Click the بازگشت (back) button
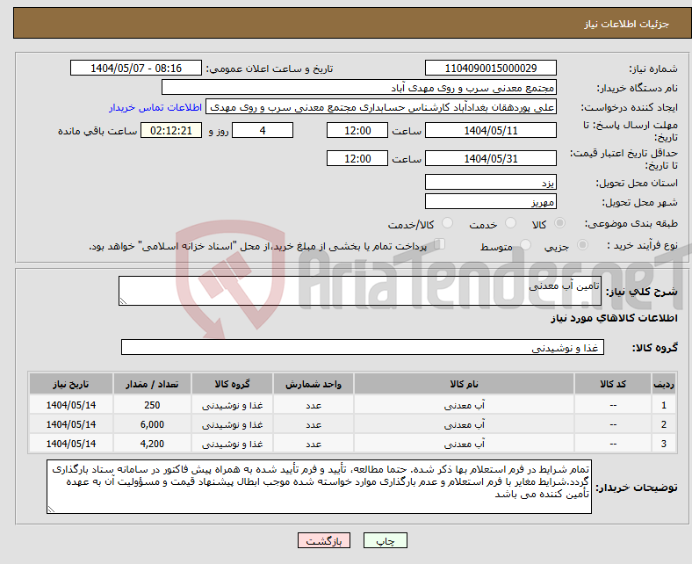The width and height of the screenshot is (692, 564). tap(323, 540)
